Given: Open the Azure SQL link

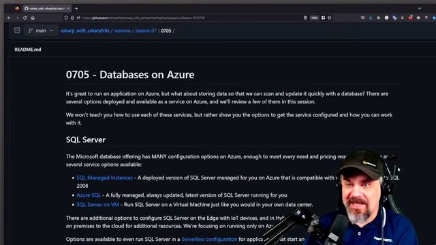Looking at the screenshot, I should [89, 195].
